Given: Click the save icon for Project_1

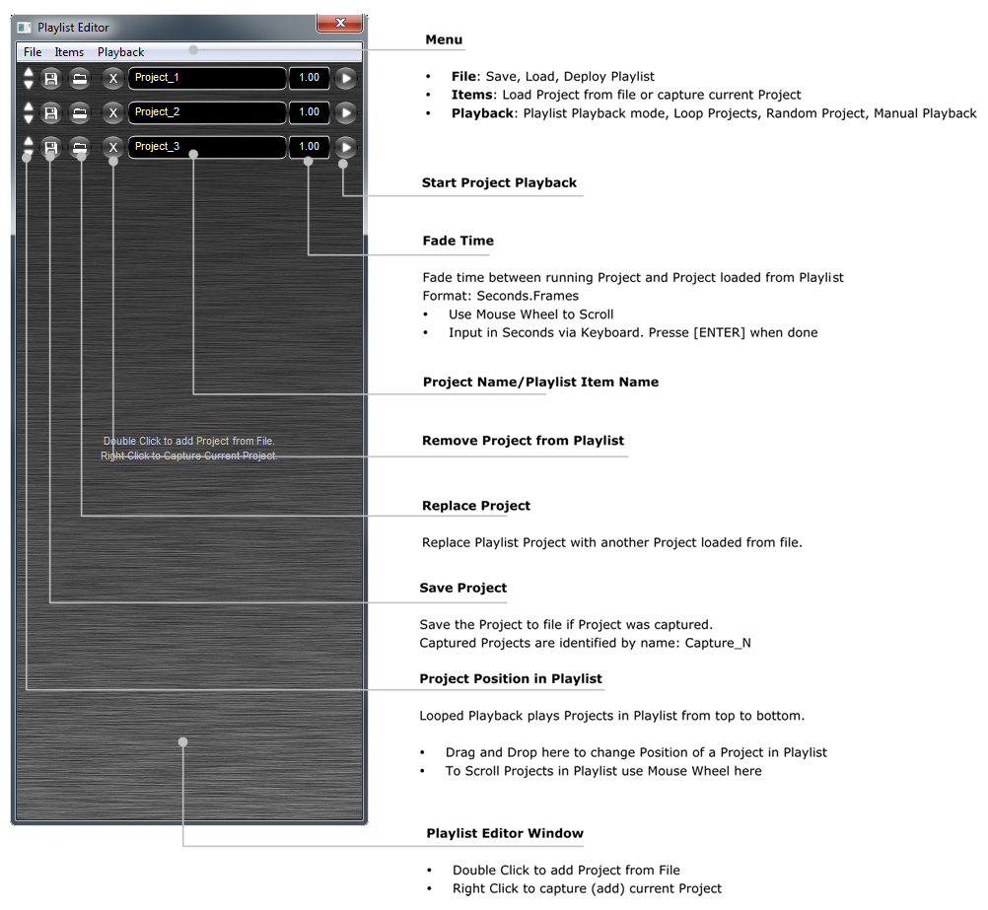Looking at the screenshot, I should tap(50, 78).
